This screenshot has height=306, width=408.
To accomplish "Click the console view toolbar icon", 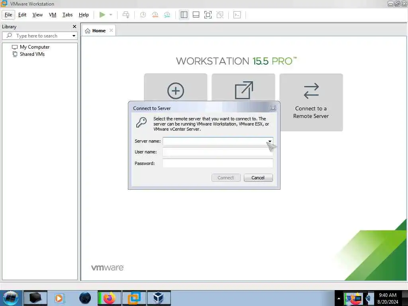I will pos(237,15).
